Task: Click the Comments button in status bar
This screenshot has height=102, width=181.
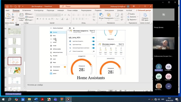Action: click(x=102, y=91)
